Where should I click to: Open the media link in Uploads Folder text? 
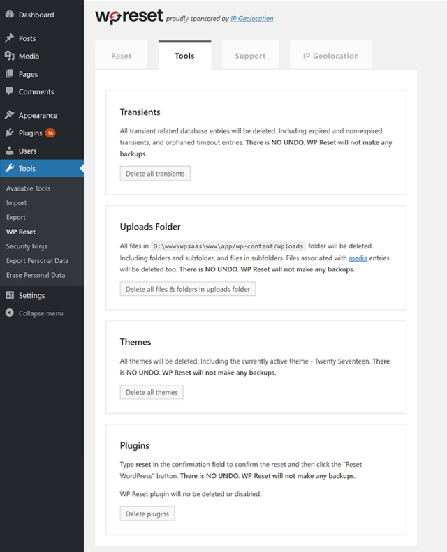pyautogui.click(x=358, y=258)
